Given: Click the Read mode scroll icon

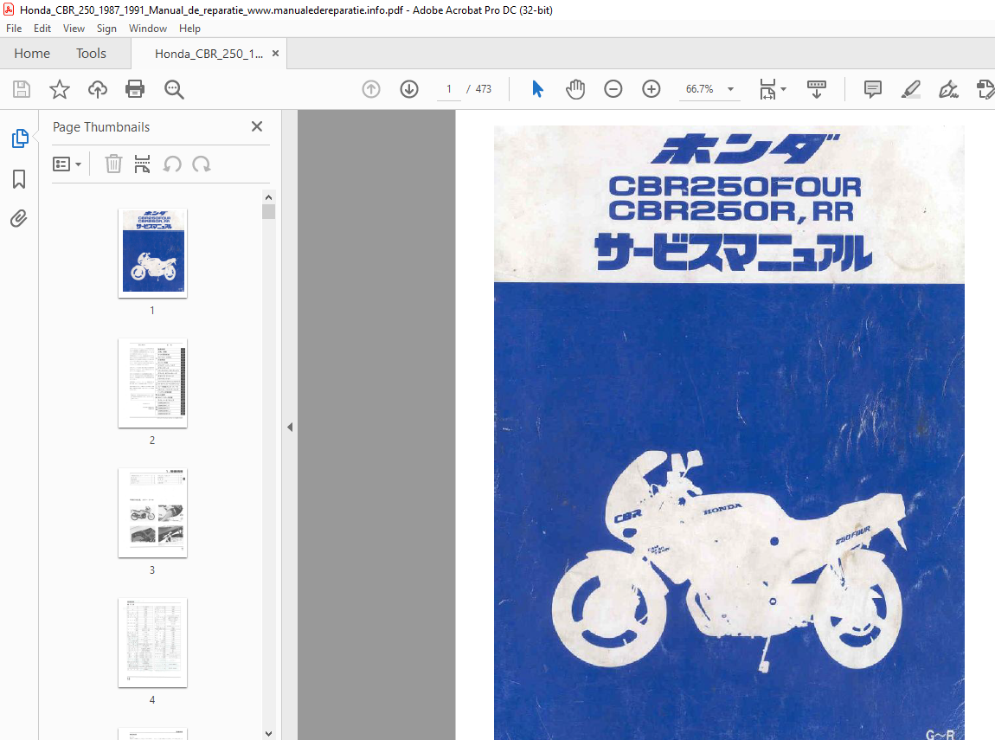Looking at the screenshot, I should pyautogui.click(x=816, y=89).
